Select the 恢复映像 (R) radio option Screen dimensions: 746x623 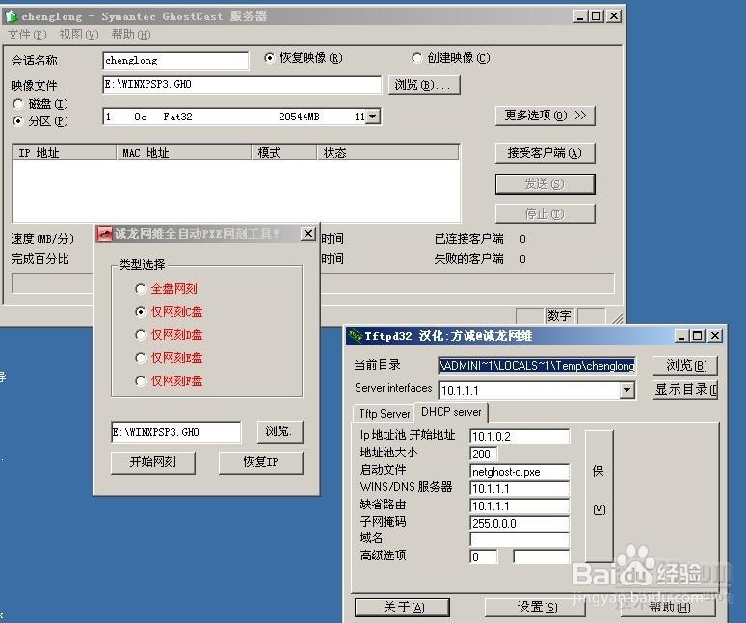(x=303, y=58)
